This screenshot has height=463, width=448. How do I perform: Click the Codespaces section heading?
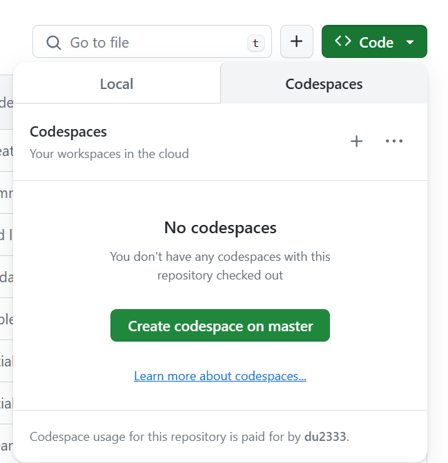point(68,132)
